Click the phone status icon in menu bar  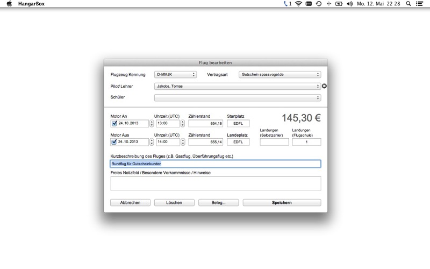287,4
